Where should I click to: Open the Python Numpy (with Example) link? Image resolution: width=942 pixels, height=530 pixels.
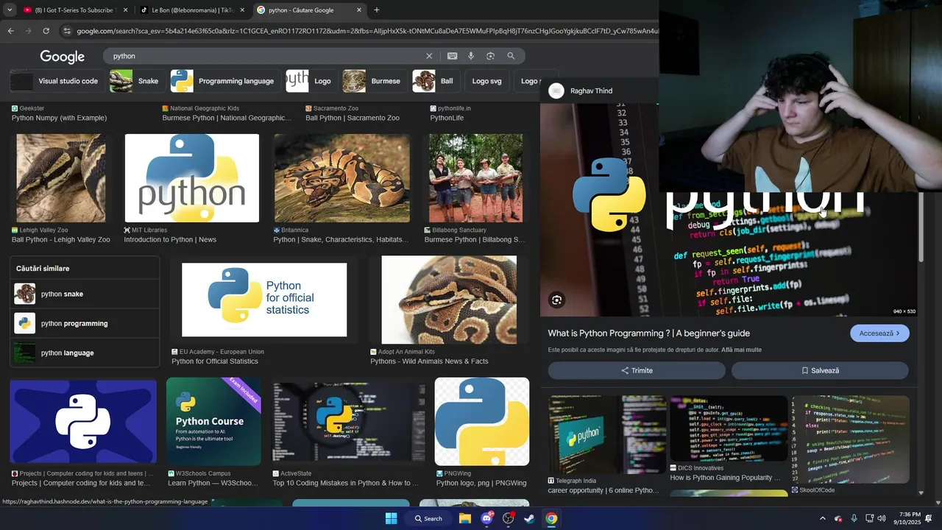(x=59, y=118)
